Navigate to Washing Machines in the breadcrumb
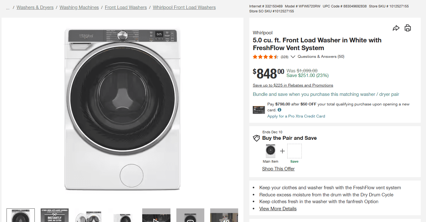426x222 pixels. (x=79, y=7)
